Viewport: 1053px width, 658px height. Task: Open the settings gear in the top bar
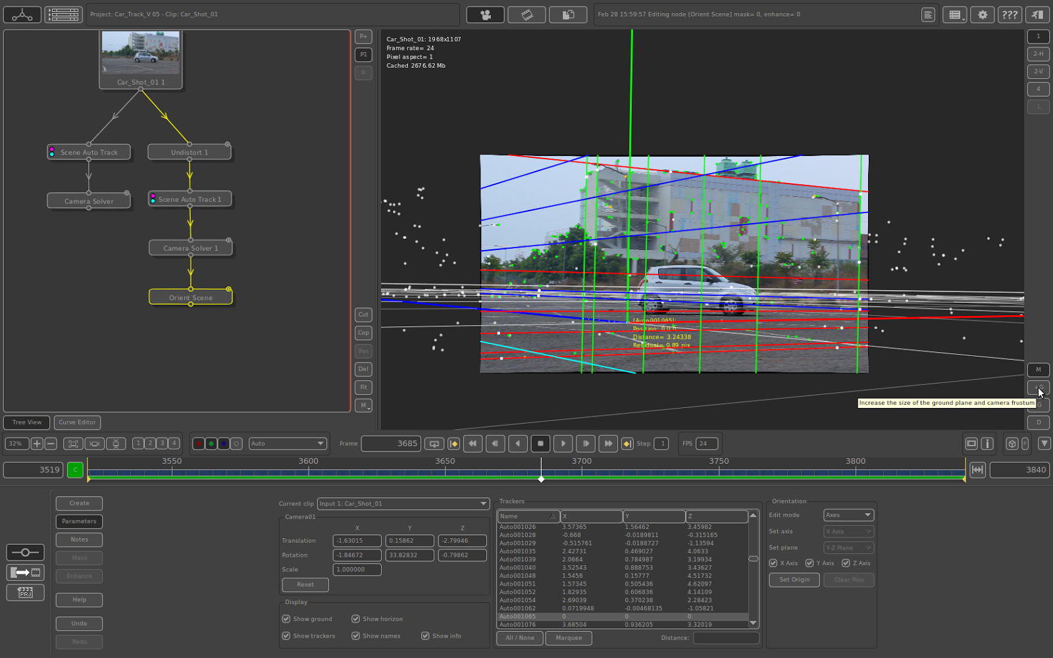[983, 14]
